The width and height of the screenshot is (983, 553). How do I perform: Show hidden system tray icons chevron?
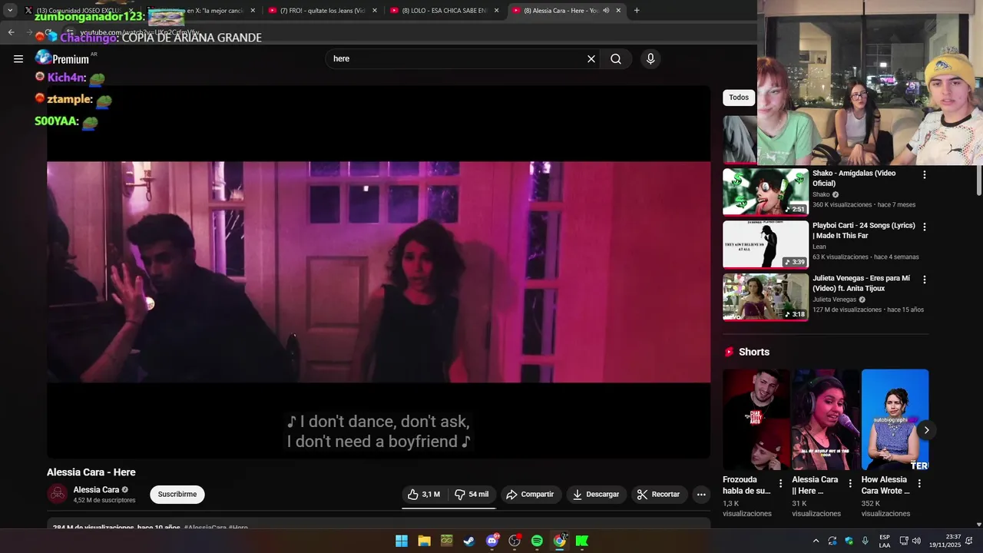pos(816,541)
